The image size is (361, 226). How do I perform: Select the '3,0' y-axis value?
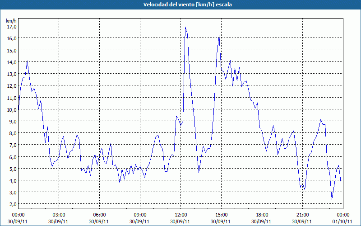tap(13, 193)
